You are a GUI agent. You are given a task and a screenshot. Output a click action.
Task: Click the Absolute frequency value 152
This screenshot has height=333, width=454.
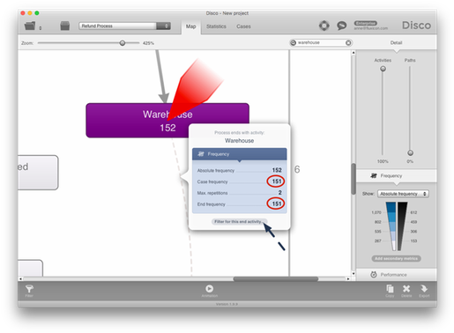[x=277, y=170]
